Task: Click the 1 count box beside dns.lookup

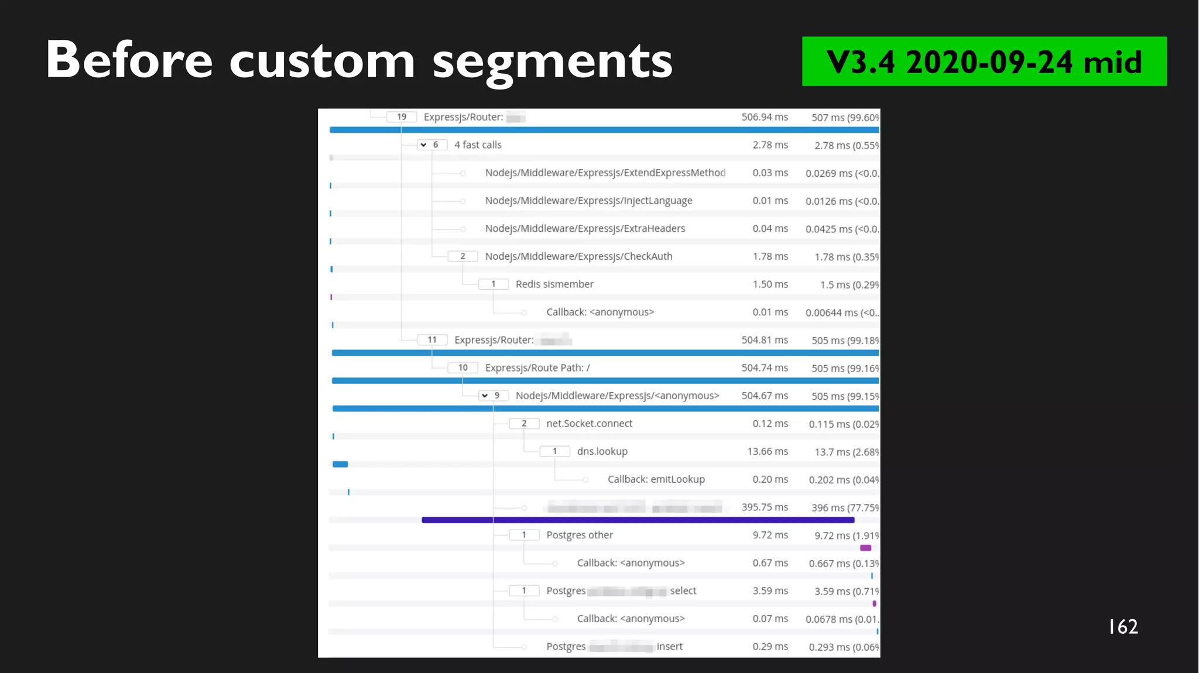Action: coord(555,451)
